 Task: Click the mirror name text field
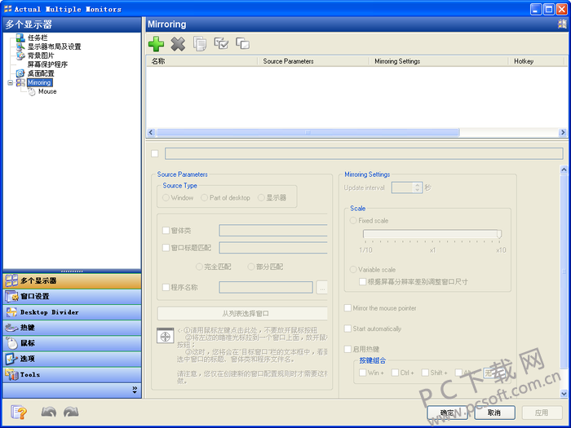[x=364, y=153]
